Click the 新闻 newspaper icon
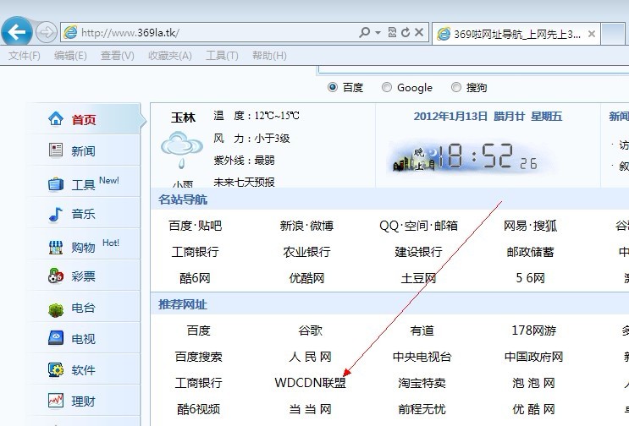 point(56,150)
